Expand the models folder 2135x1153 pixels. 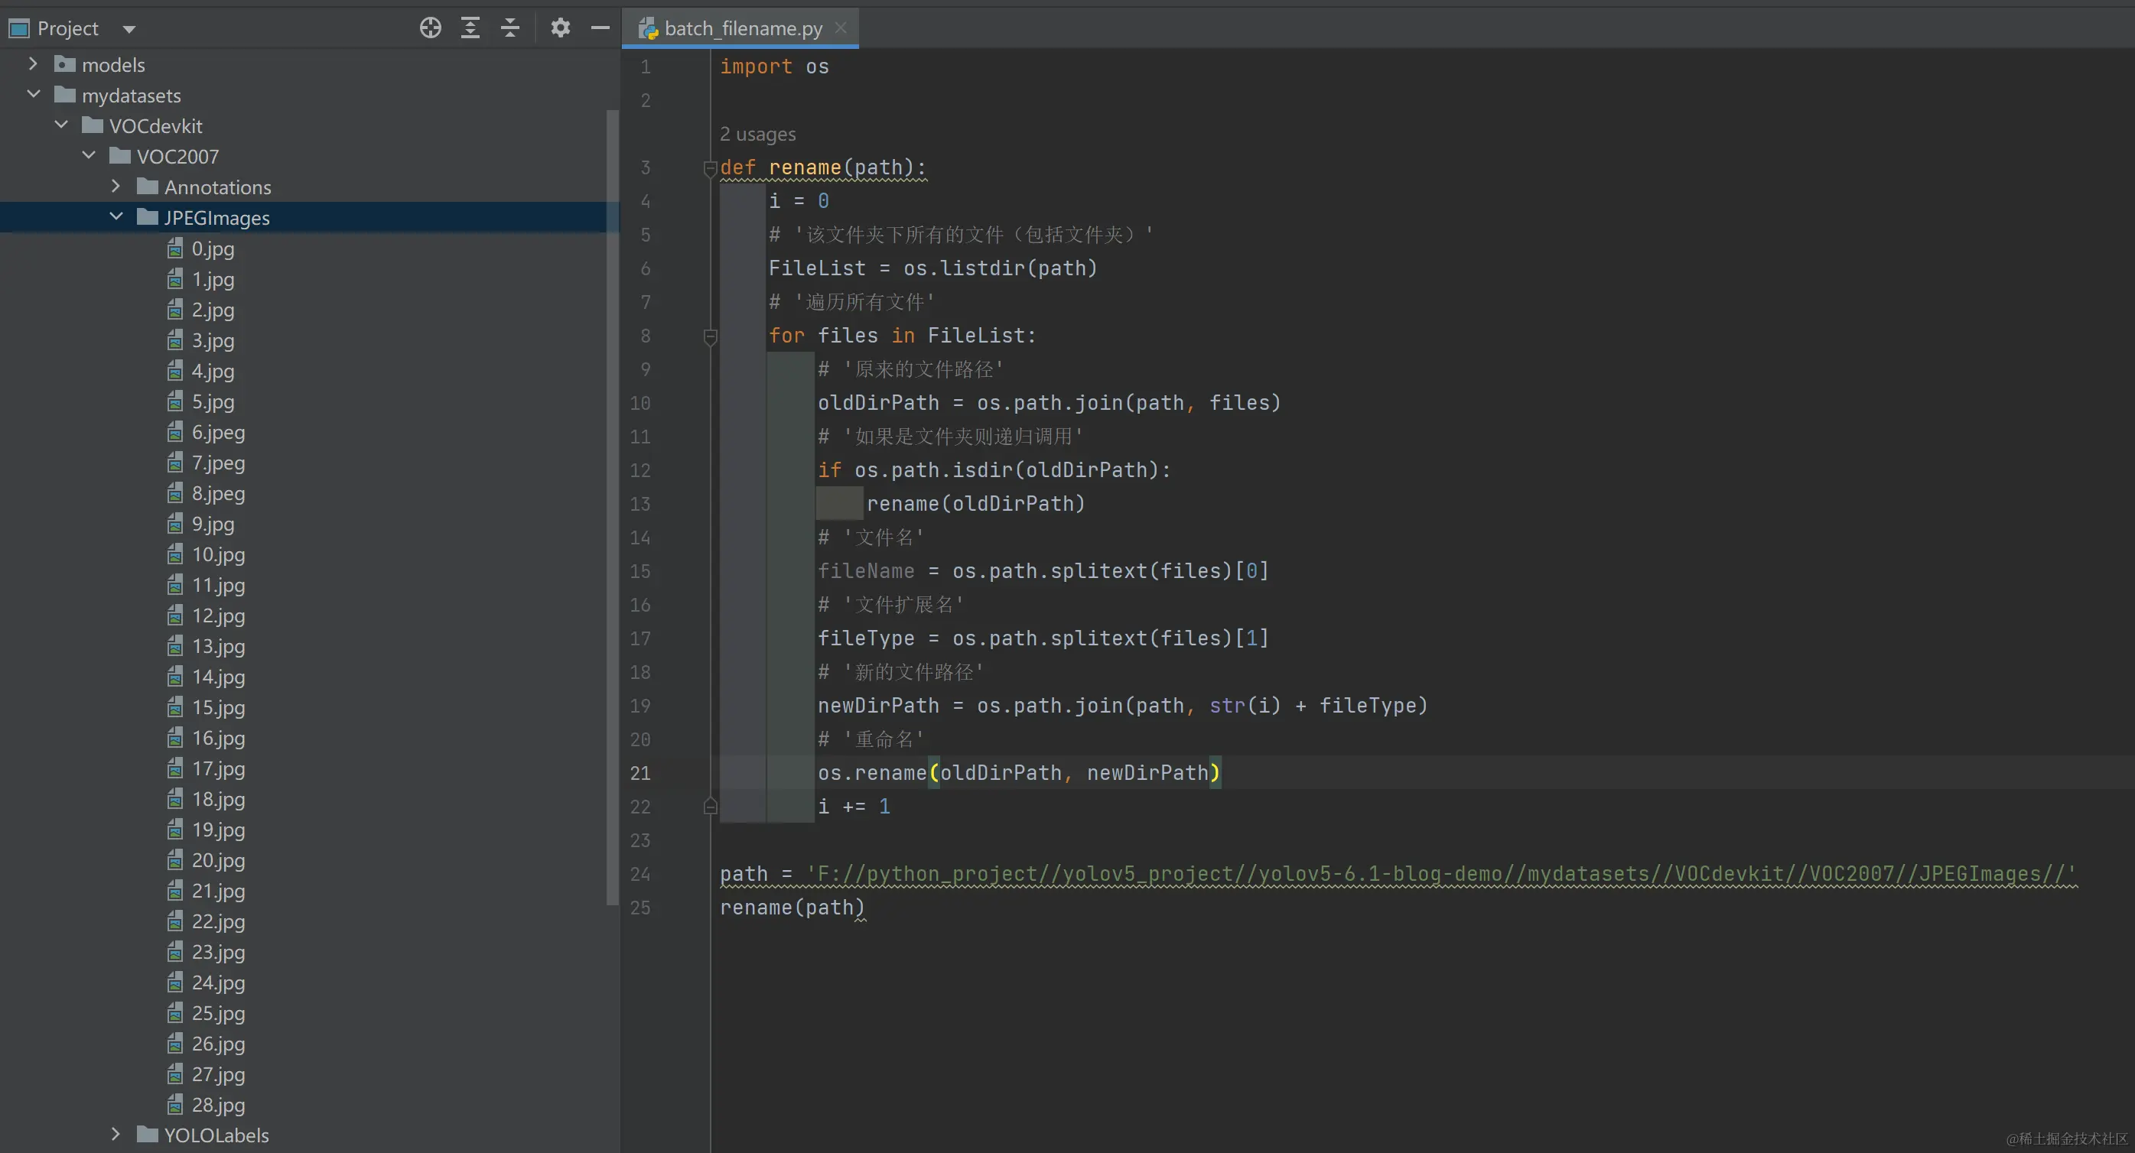33,64
